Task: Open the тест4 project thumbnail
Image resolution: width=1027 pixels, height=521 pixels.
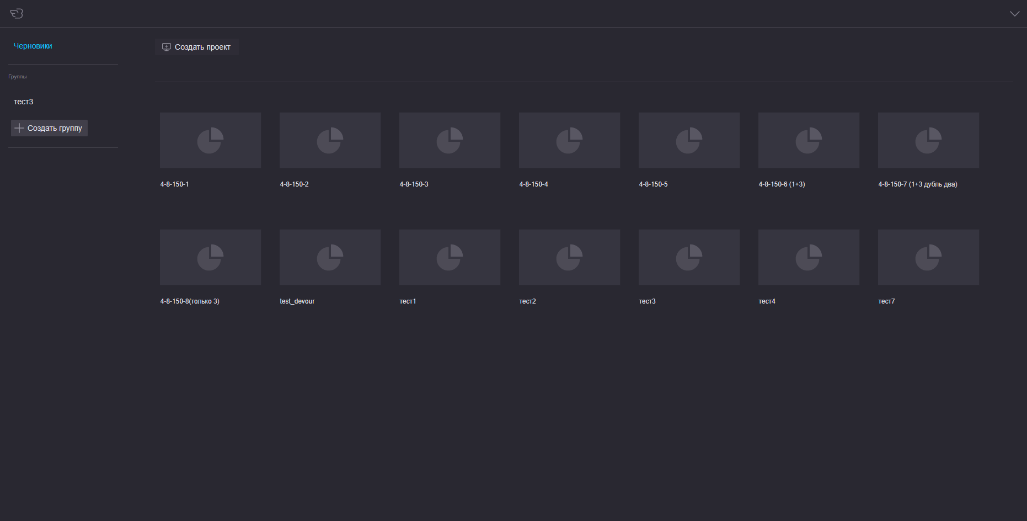Action: click(x=809, y=257)
